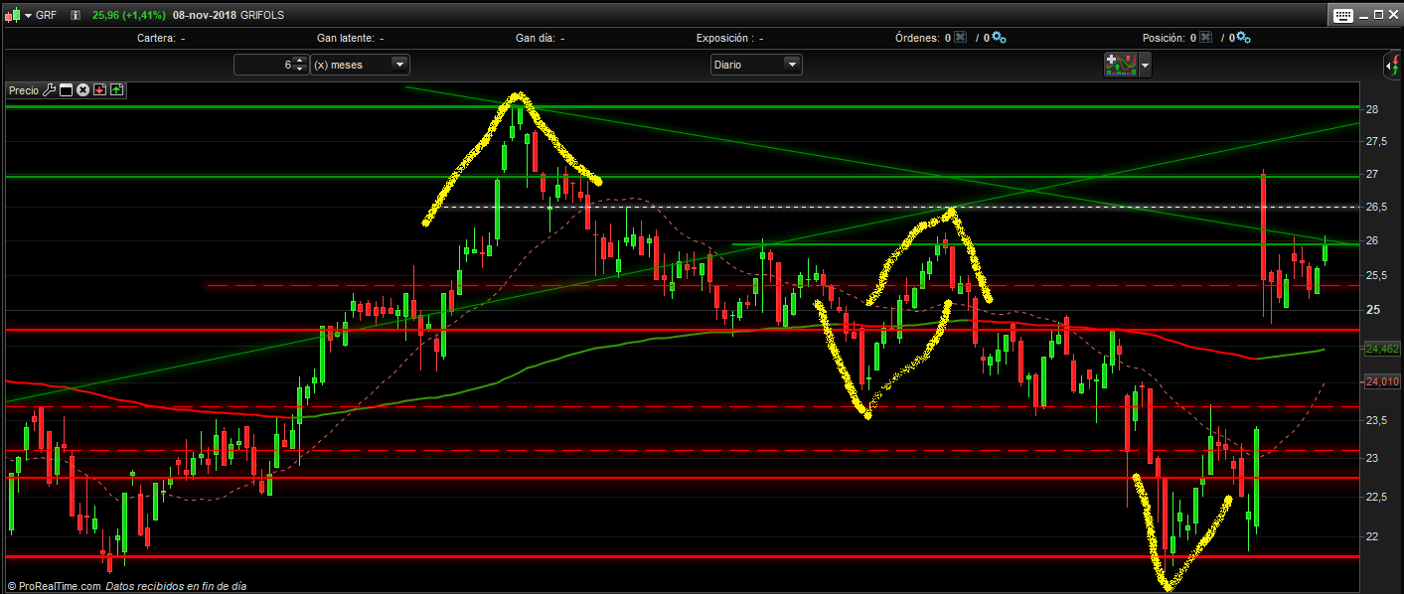Open the Diario timeframe dropdown
Screen dimensions: 1404x594
coord(755,65)
